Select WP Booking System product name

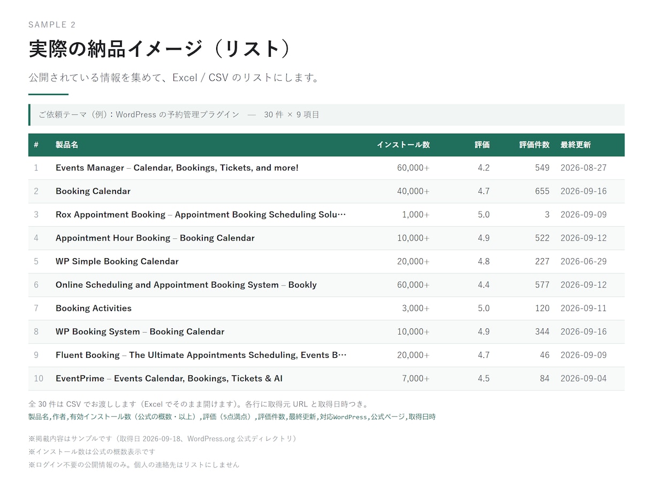140,331
